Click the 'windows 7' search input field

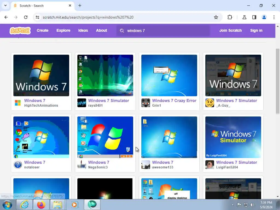(163, 31)
